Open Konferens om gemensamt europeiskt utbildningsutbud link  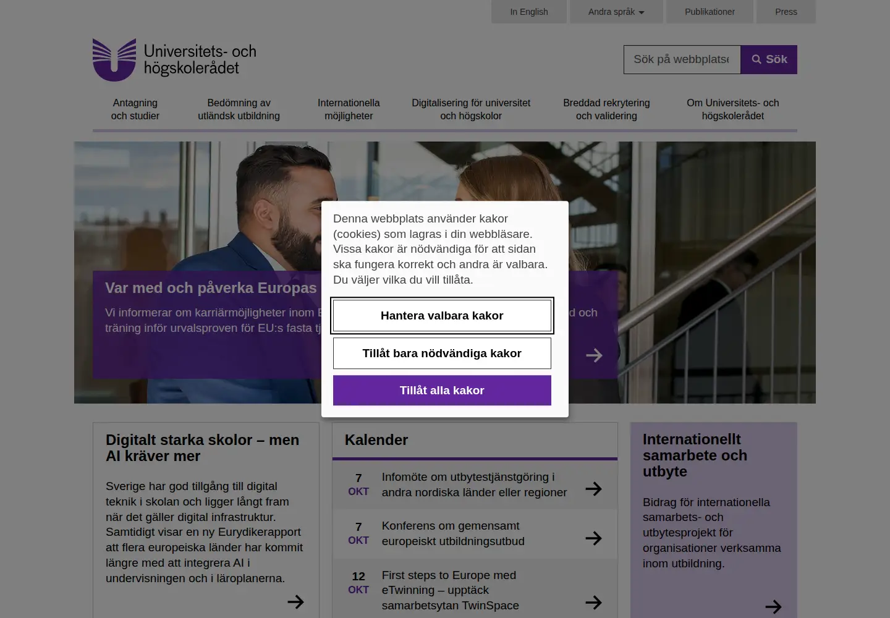(x=453, y=533)
